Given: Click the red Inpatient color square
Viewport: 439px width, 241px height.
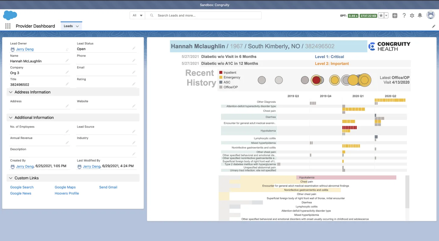Looking at the screenshot, I should (x=221, y=72).
